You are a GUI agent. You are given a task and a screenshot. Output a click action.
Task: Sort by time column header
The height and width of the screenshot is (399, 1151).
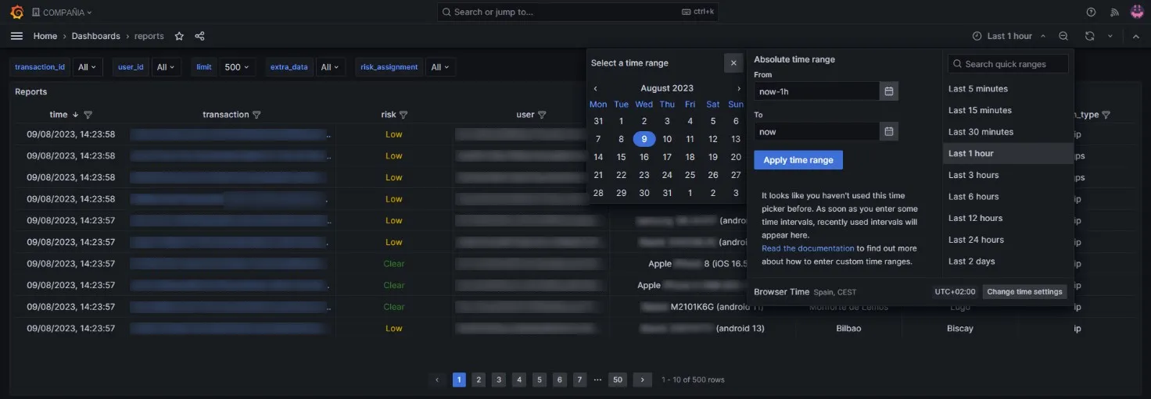pyautogui.click(x=59, y=115)
